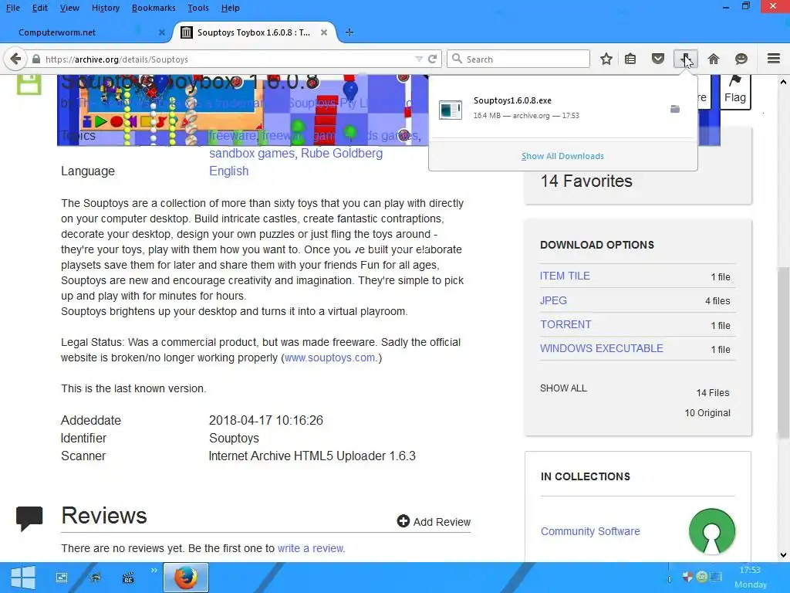Click the 'sandbox games' topic link

click(x=252, y=154)
